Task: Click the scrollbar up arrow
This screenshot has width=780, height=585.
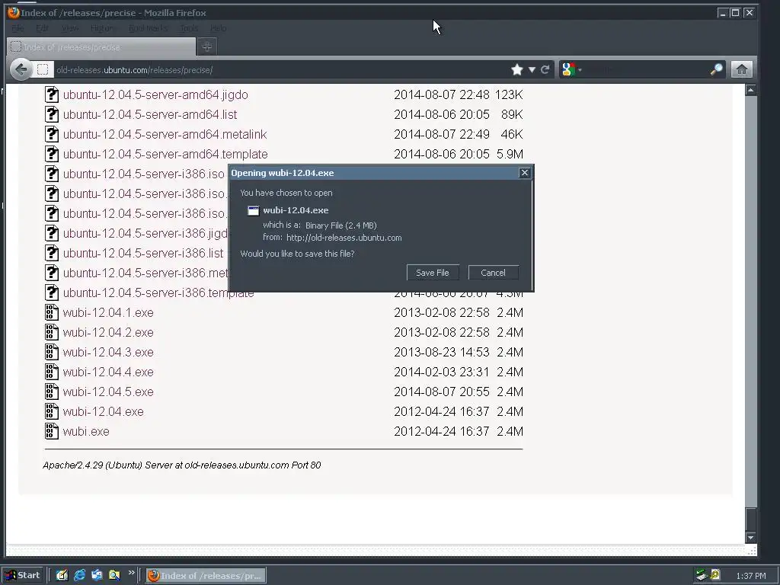Action: pos(750,90)
